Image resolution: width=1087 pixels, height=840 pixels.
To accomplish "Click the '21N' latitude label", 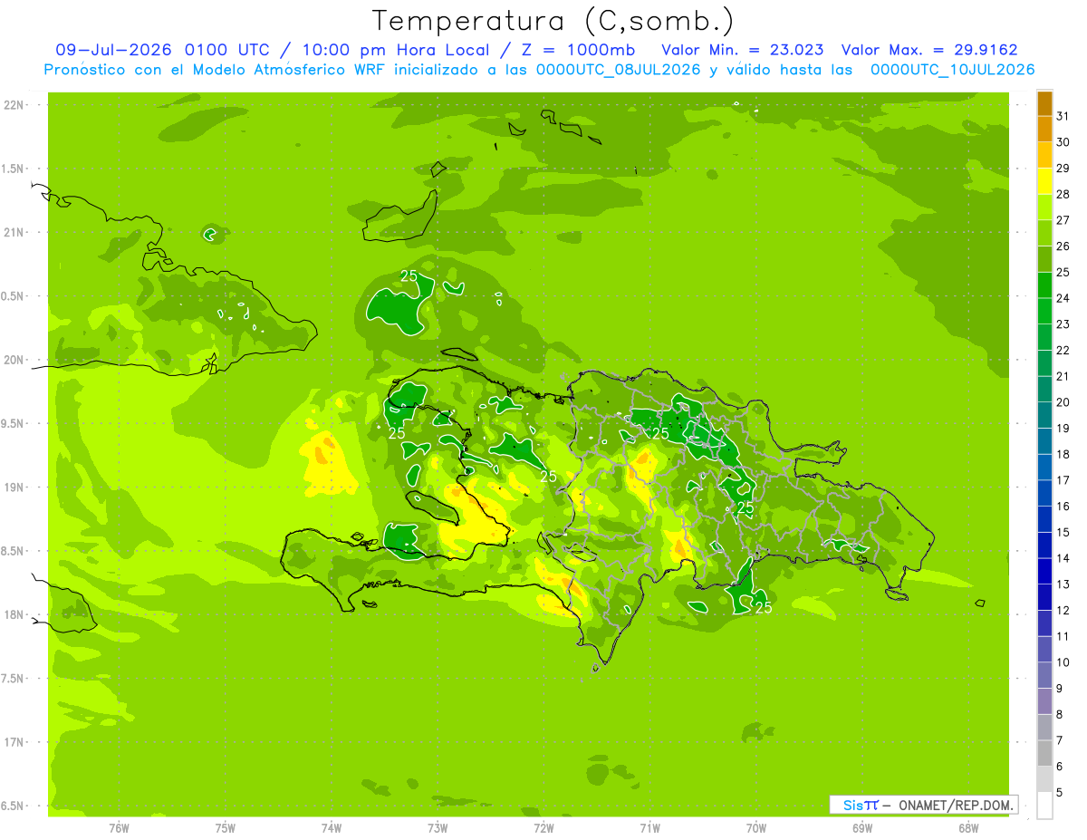I will (15, 233).
